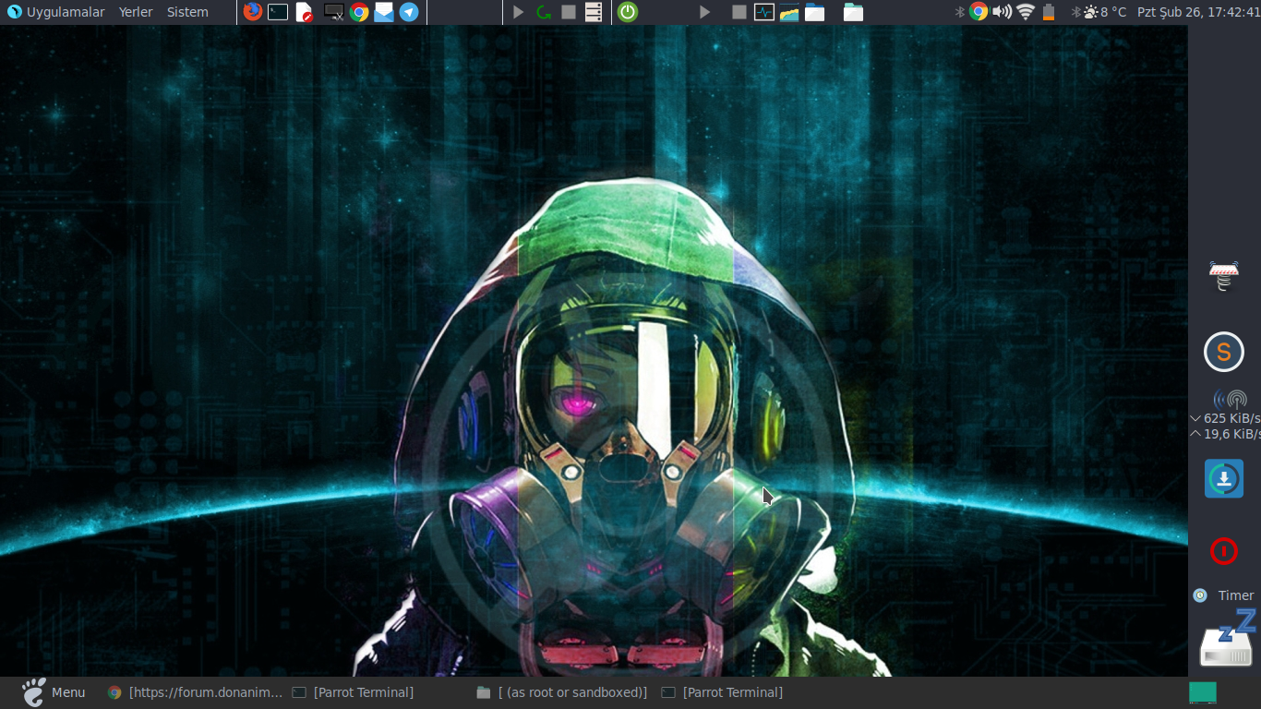
Task: Open the Uygulamalar applications menu
Action: (56, 12)
